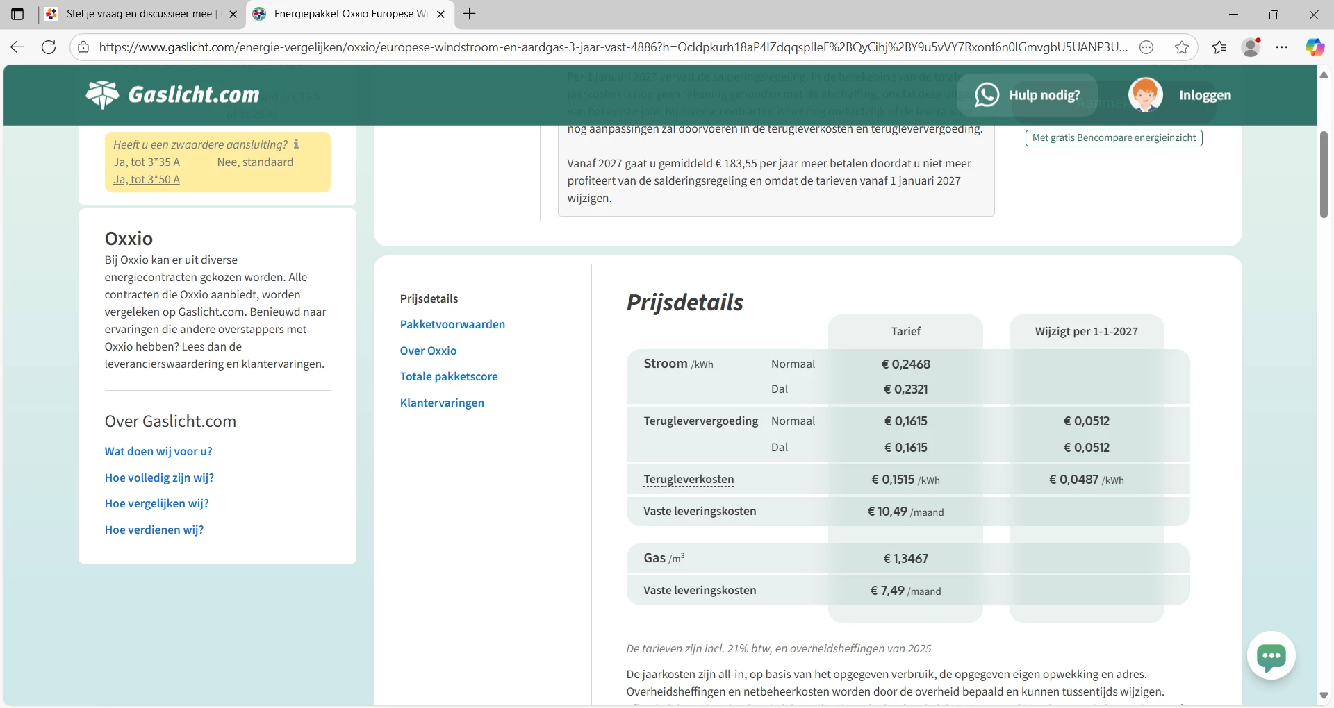Click the € 10,49 /maand value
This screenshot has height=708, width=1334.
coord(905,512)
